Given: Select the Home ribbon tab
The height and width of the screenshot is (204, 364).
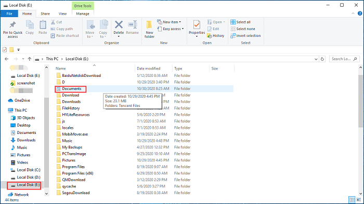Looking at the screenshot, I should pos(27,13).
